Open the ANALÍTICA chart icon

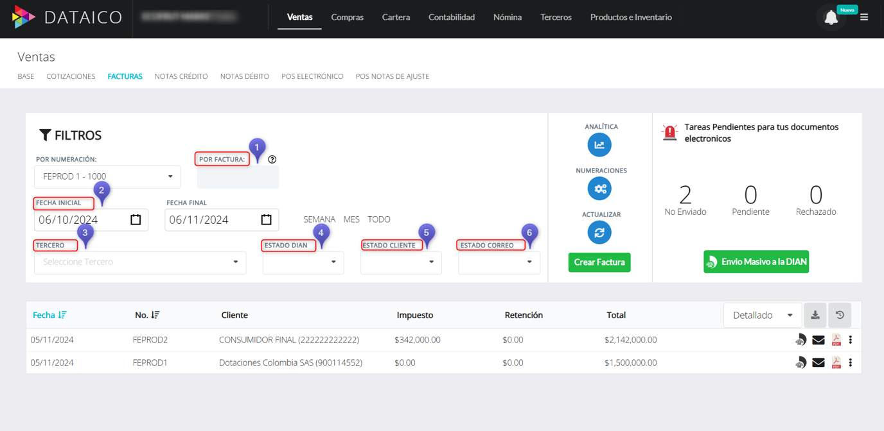[x=599, y=144]
